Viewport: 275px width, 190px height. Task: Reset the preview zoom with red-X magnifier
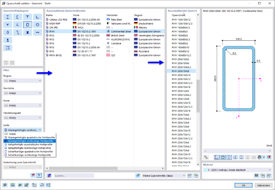269,157
